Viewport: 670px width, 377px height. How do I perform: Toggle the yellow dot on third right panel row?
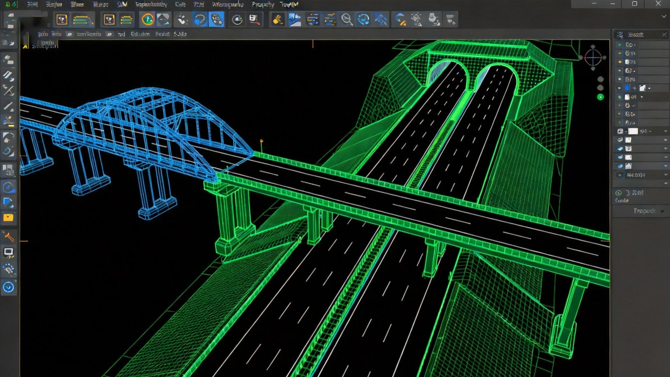point(620,62)
